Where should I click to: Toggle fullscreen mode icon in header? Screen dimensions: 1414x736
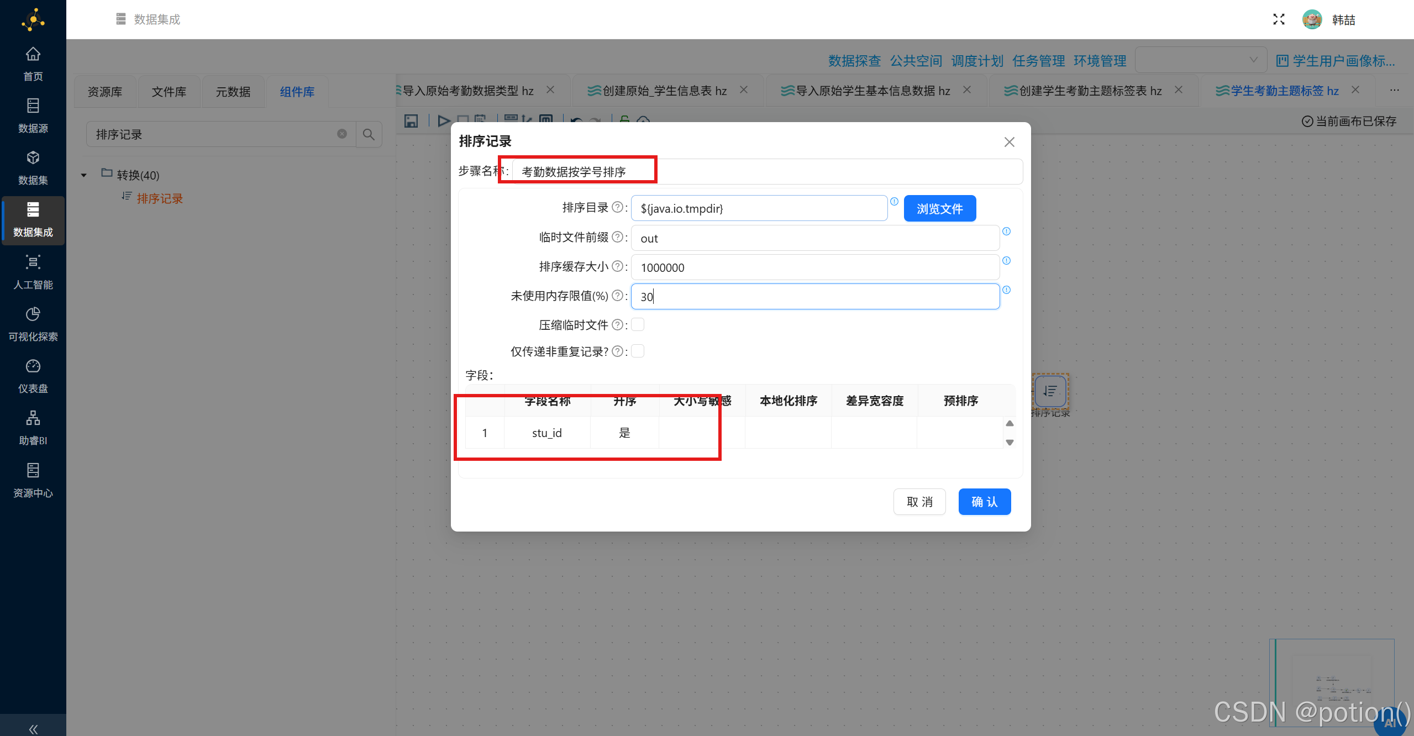point(1279,19)
